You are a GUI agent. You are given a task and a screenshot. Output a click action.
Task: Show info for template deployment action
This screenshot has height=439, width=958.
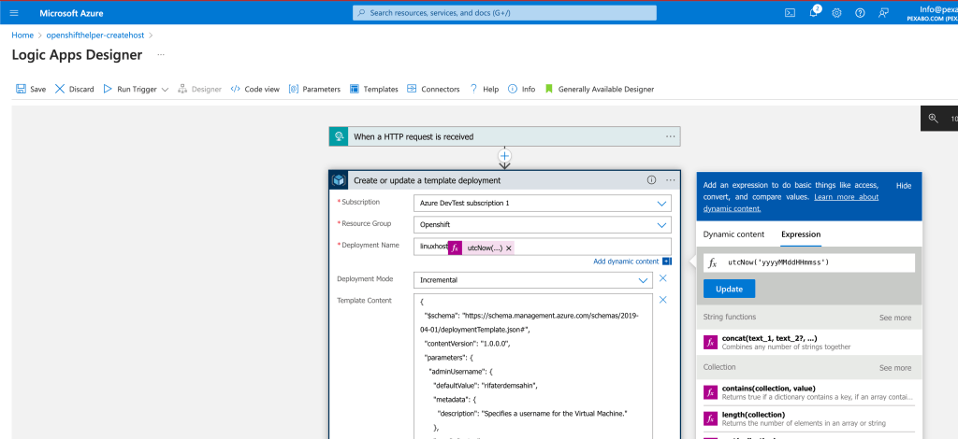(x=651, y=180)
